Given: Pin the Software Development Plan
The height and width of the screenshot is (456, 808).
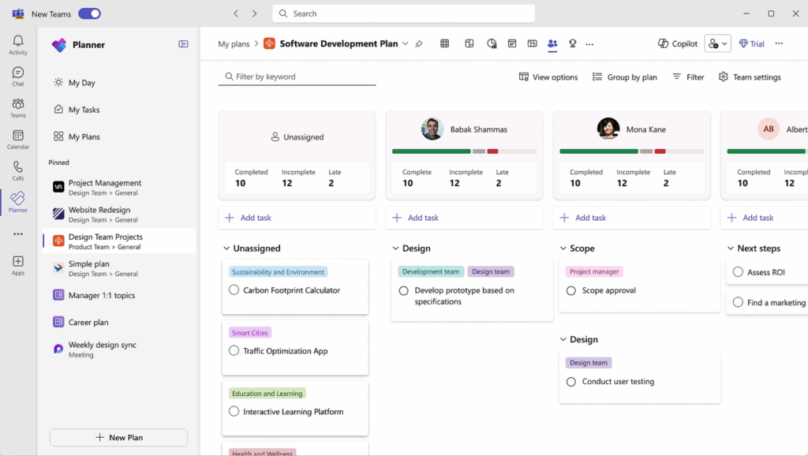Looking at the screenshot, I should click(419, 44).
